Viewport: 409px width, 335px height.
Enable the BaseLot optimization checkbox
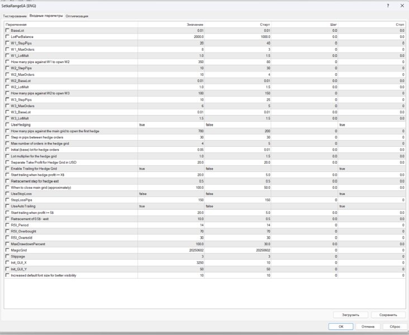(x=7, y=30)
